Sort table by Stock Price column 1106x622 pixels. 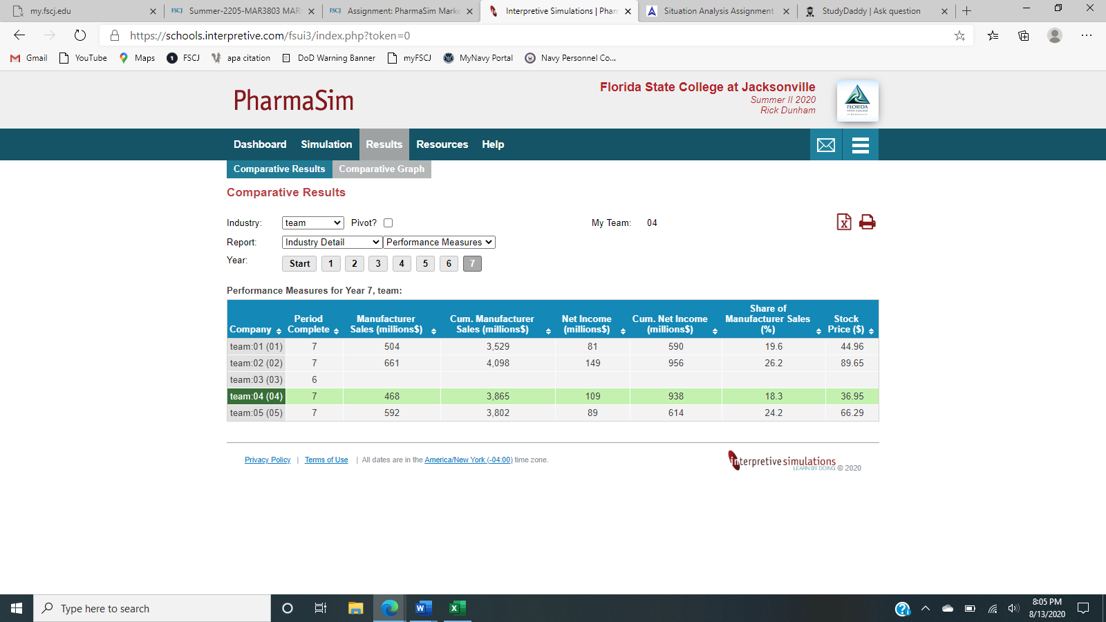tap(871, 331)
